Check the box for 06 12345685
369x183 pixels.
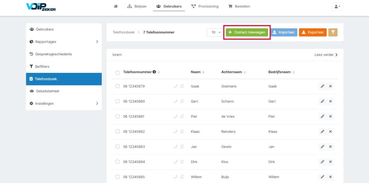click(x=117, y=177)
